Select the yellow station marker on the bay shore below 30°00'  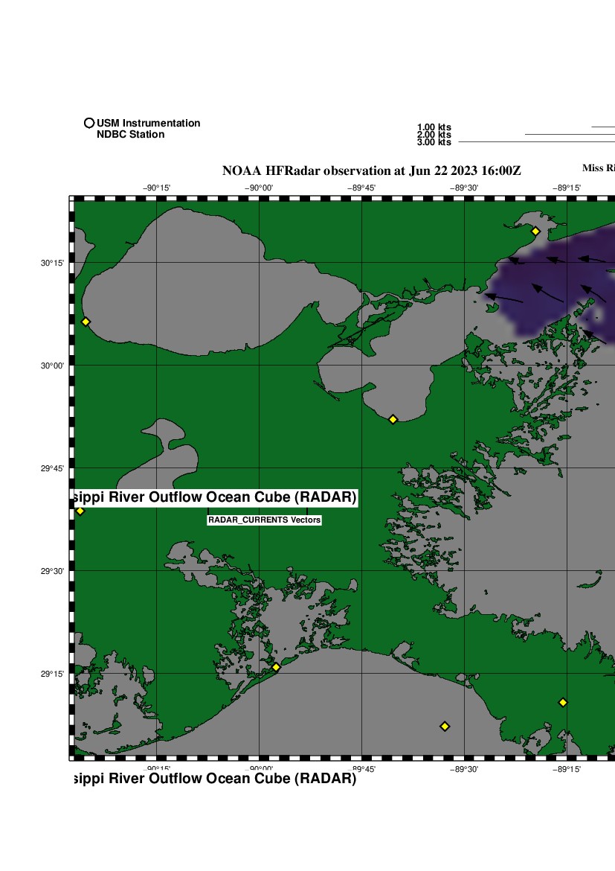click(393, 419)
